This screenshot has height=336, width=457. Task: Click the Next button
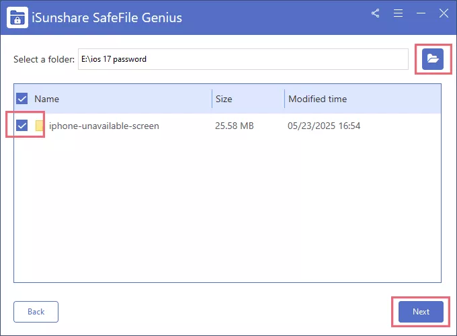[421, 312]
